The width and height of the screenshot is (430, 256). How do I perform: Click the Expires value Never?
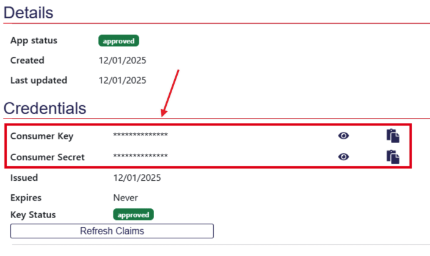tap(125, 197)
